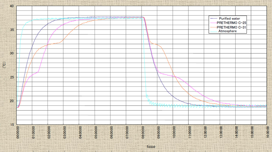Select the PRETHERMO C-25 legend label
This screenshot has width=272, height=152.
pyautogui.click(x=232, y=23)
